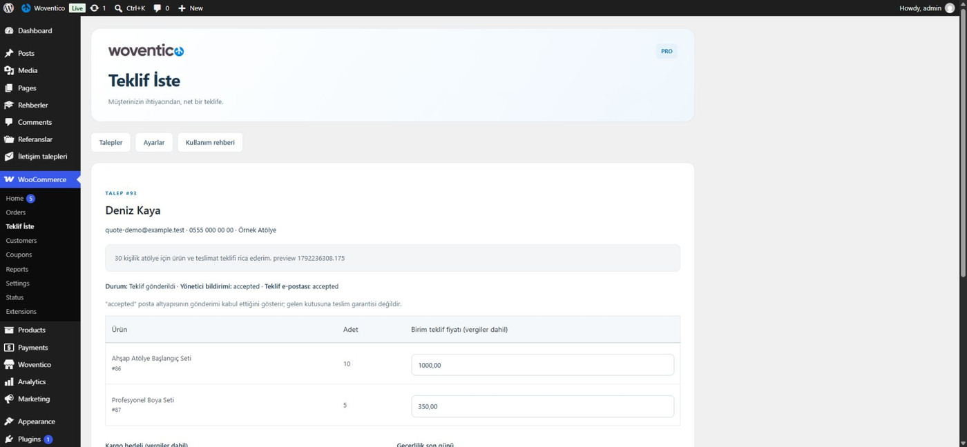Click the Referanslar icon in sidebar

9,139
